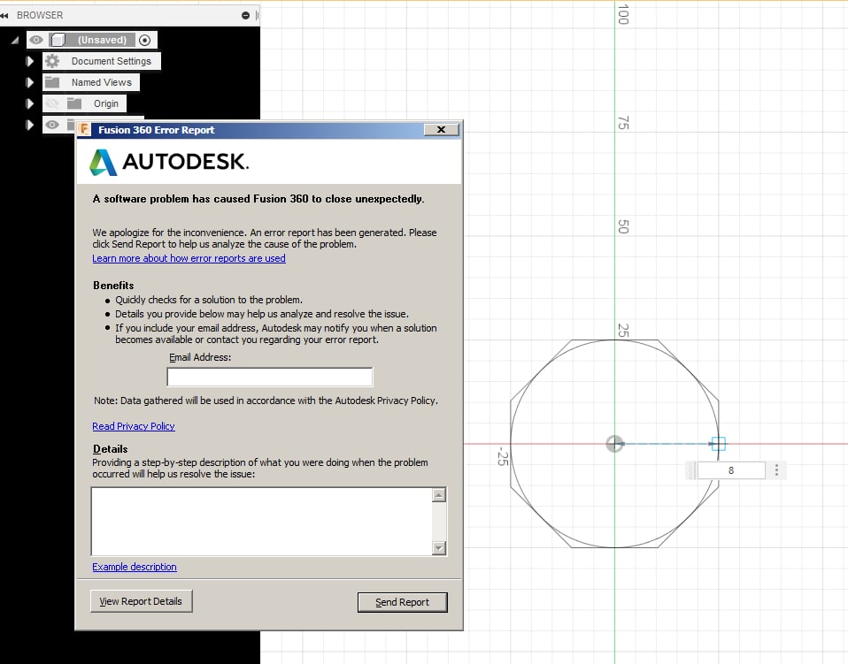Viewport: 848px width, 664px height.
Task: Open the Example description link
Action: [x=135, y=567]
